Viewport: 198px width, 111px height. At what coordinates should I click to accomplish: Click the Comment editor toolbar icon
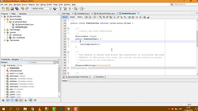point(144,17)
